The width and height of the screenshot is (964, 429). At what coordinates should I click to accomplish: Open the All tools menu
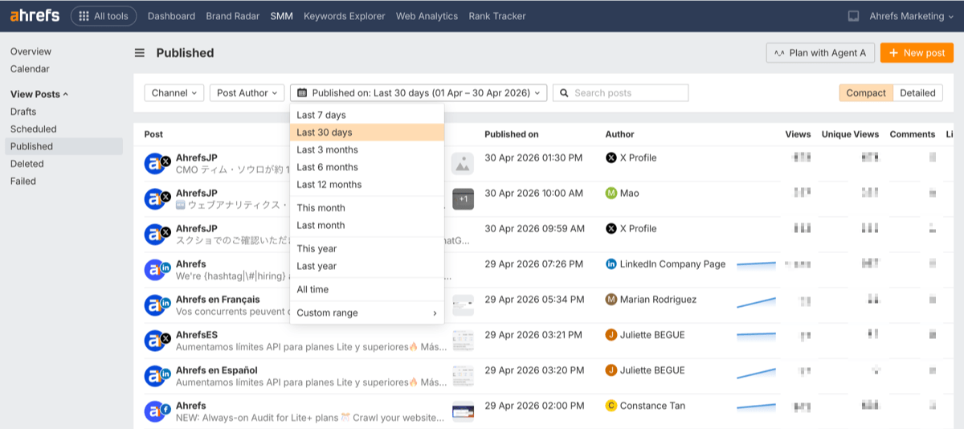point(104,16)
